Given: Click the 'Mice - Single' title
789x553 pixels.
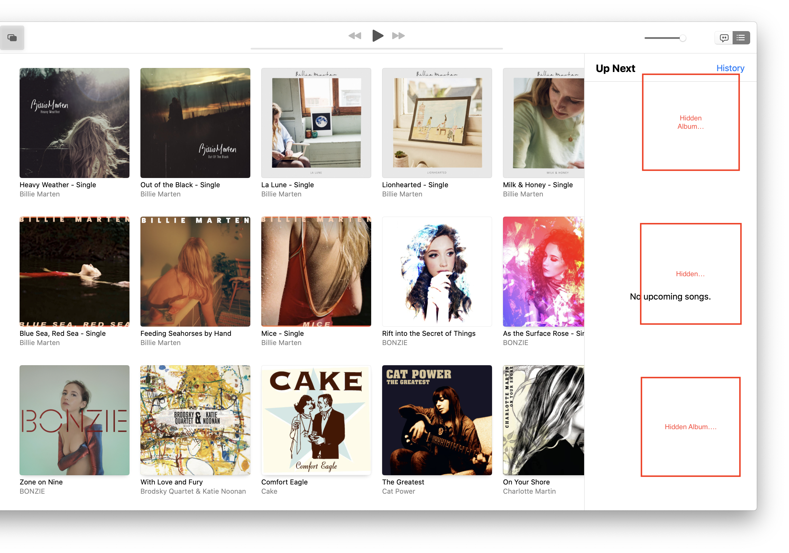Looking at the screenshot, I should pyautogui.click(x=283, y=333).
